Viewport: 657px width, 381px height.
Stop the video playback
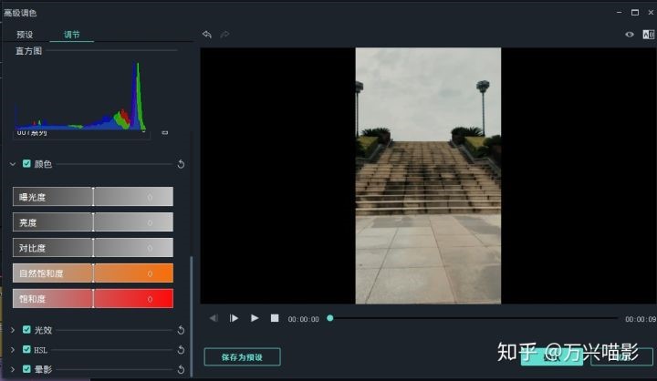(275, 318)
